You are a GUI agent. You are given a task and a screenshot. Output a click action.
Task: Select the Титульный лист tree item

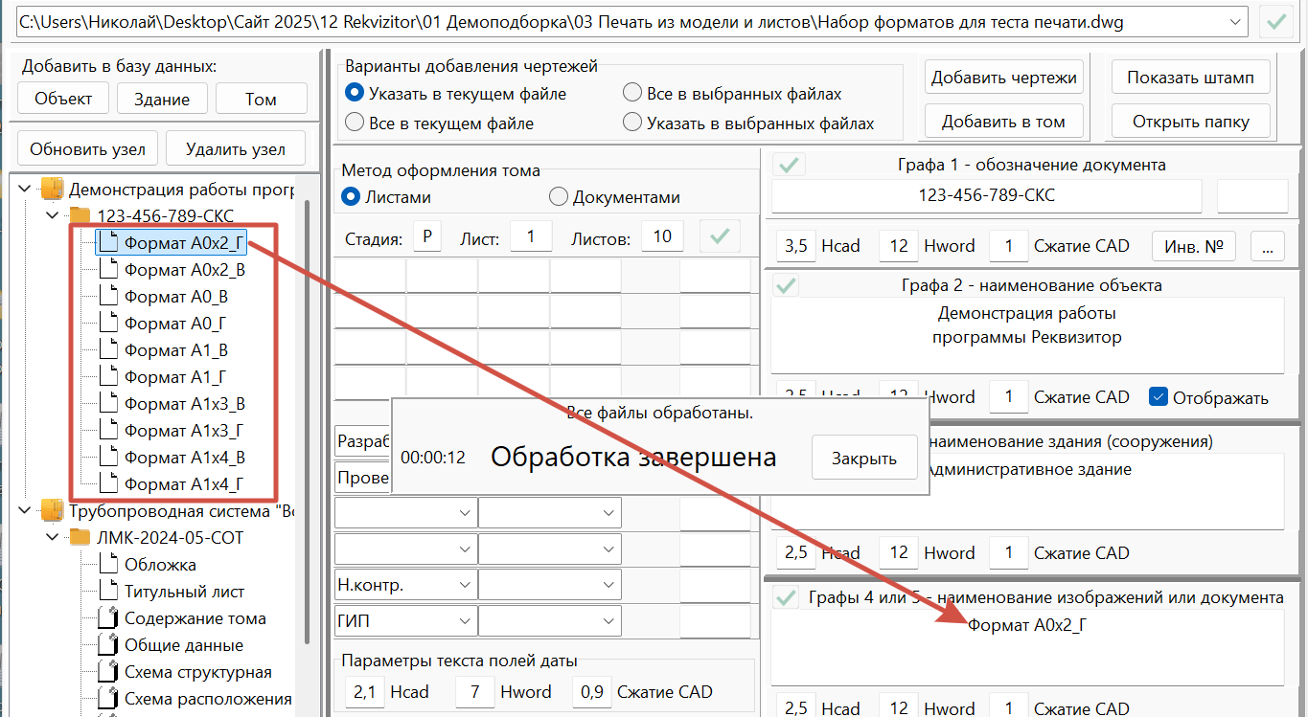[x=184, y=592]
